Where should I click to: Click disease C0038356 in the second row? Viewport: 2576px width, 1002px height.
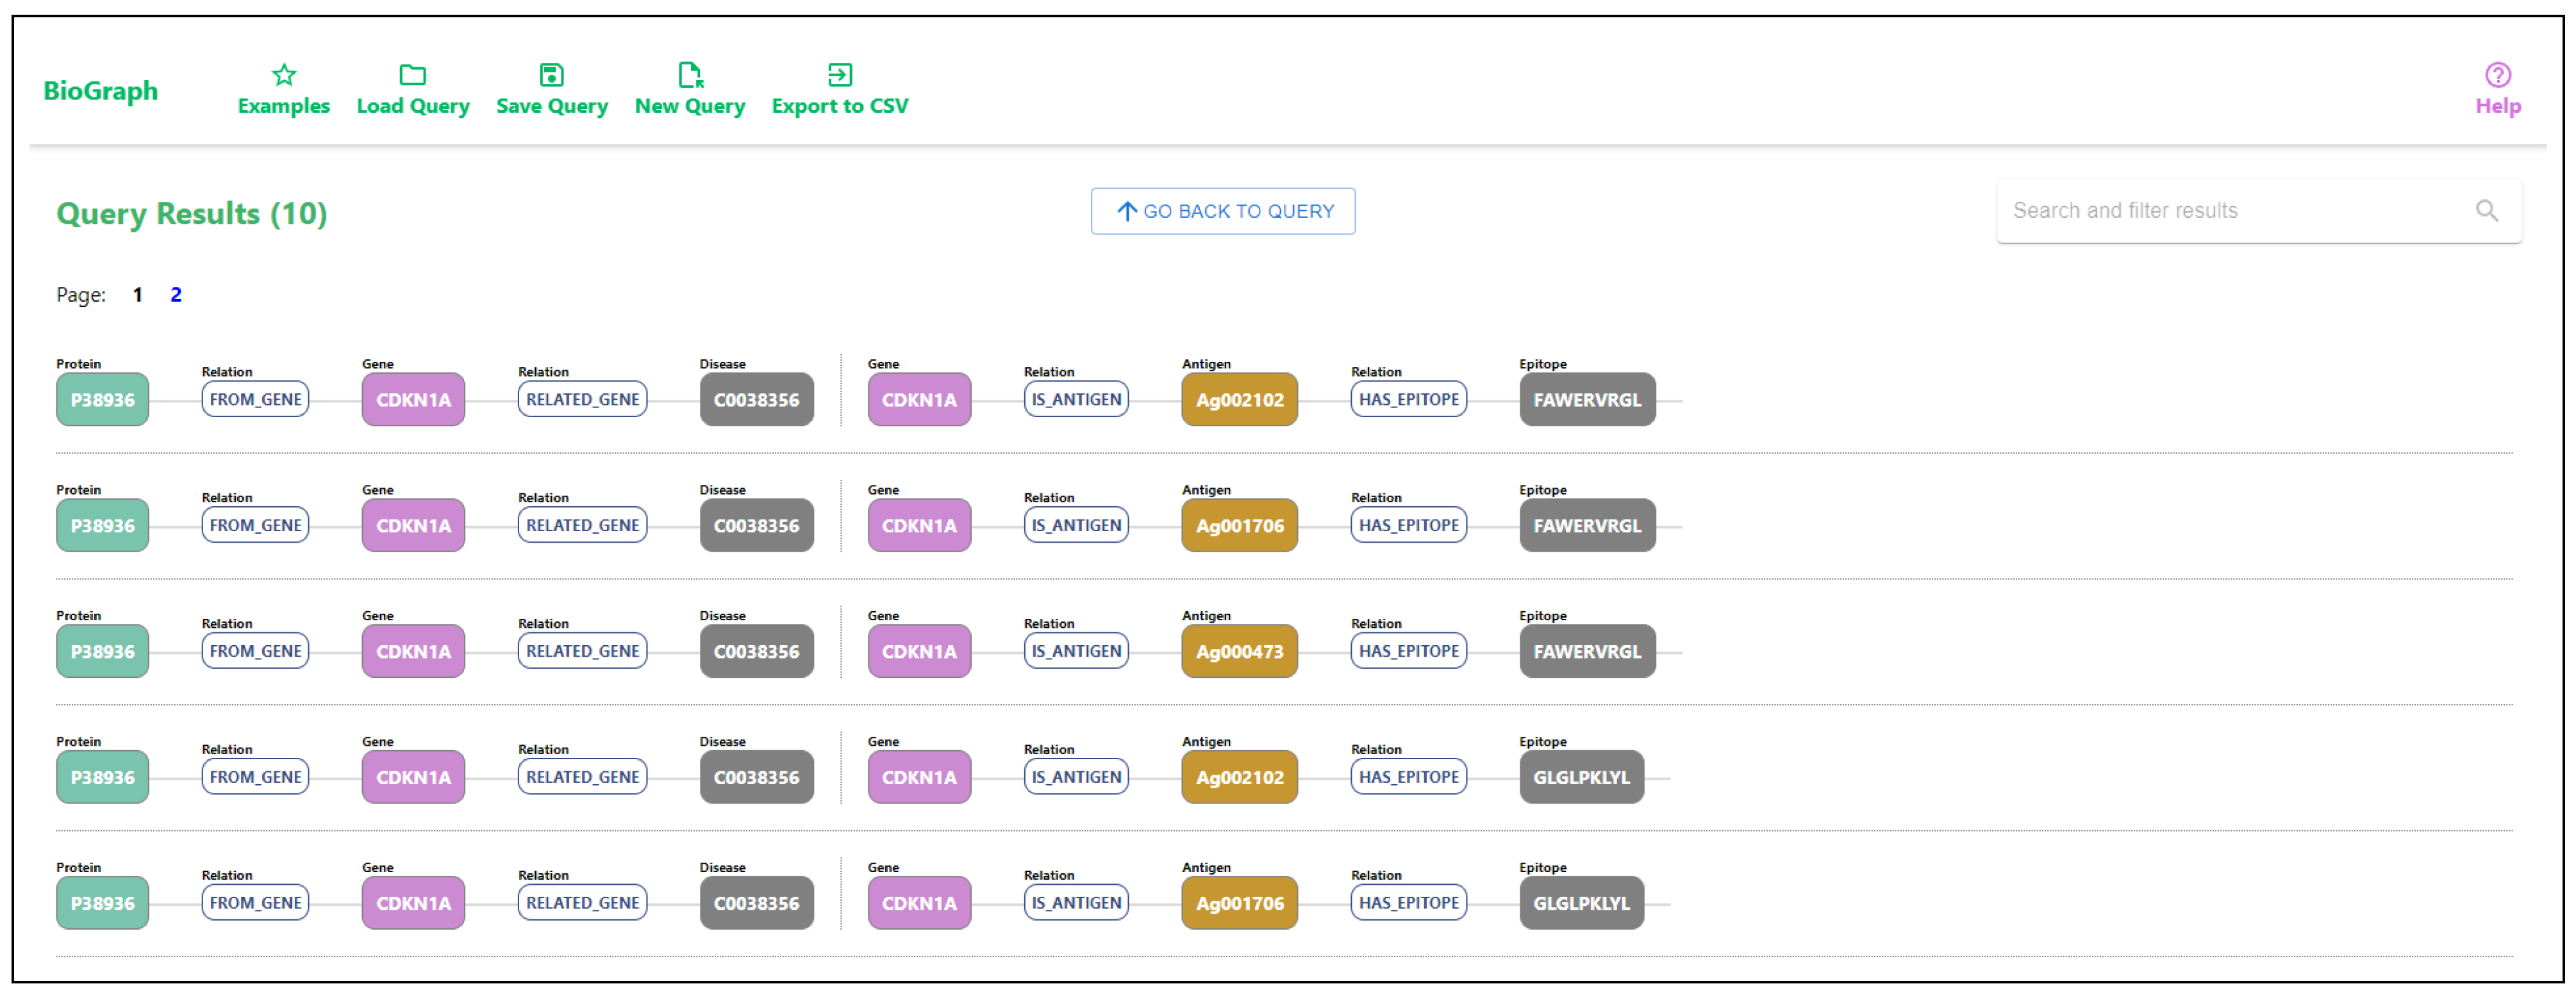756,526
